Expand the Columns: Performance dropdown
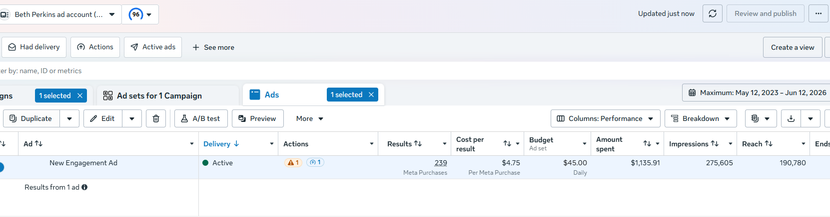 (x=605, y=118)
